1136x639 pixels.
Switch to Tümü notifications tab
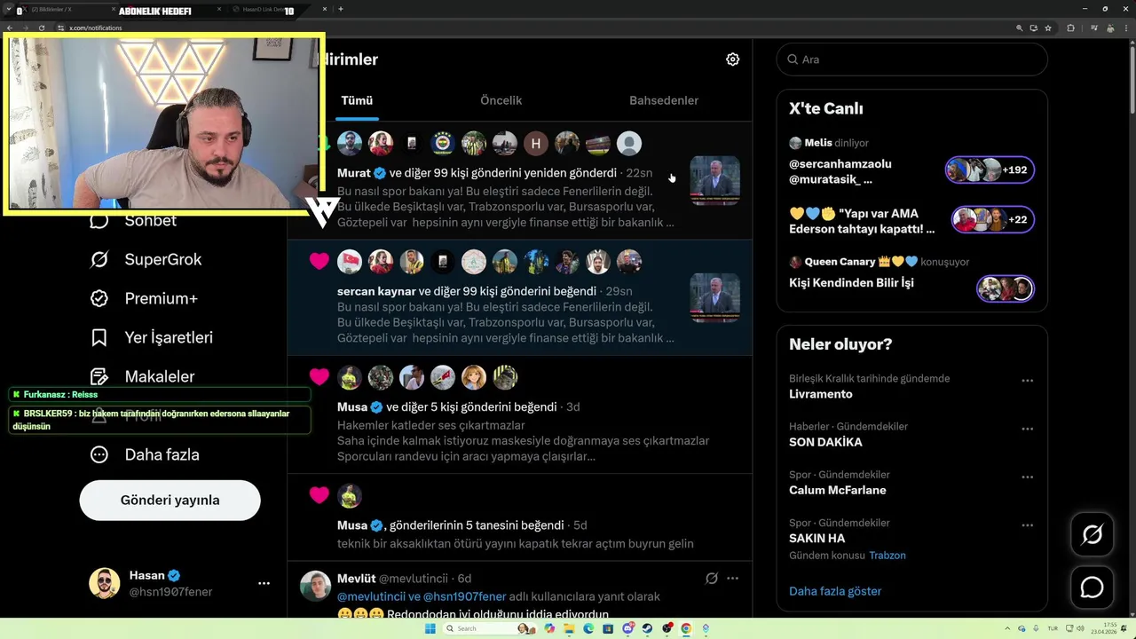click(x=357, y=100)
